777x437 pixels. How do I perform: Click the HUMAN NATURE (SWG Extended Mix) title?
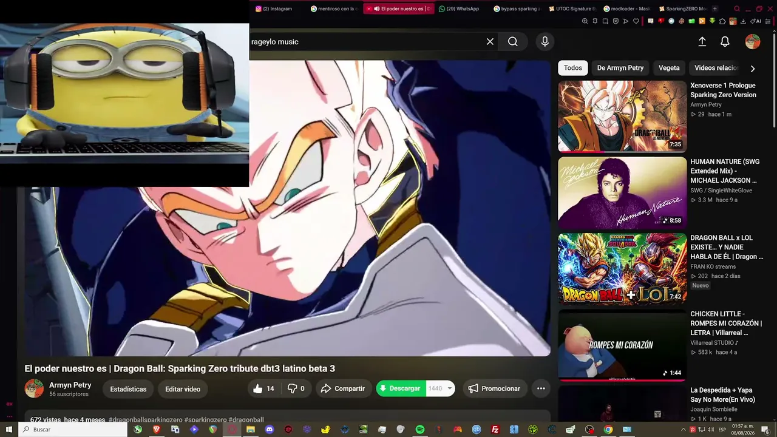click(x=724, y=171)
